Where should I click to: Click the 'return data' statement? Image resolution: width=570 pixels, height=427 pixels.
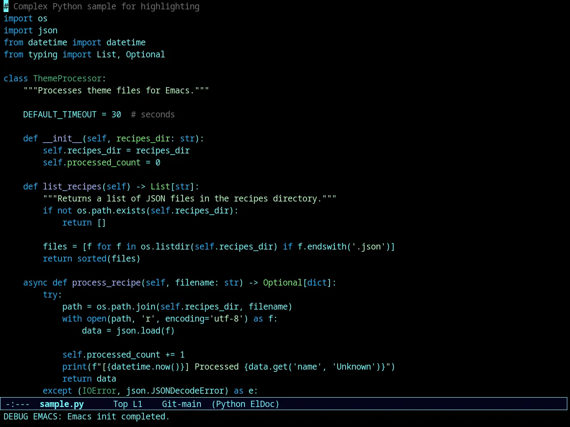point(89,379)
